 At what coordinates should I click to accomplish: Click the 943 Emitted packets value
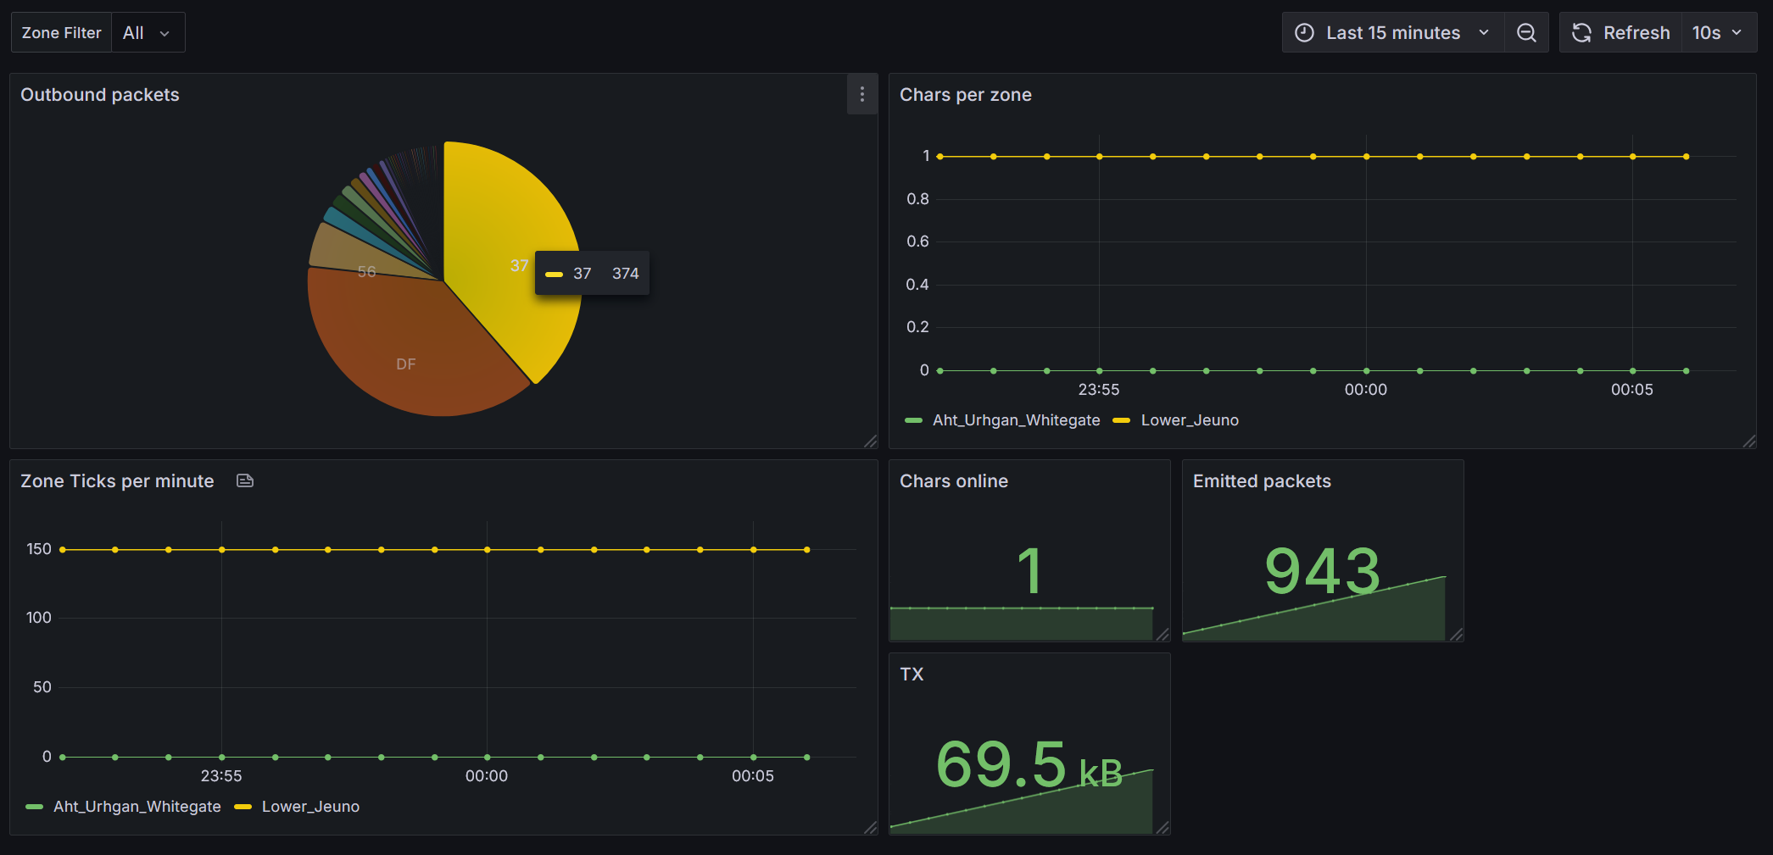tap(1323, 571)
